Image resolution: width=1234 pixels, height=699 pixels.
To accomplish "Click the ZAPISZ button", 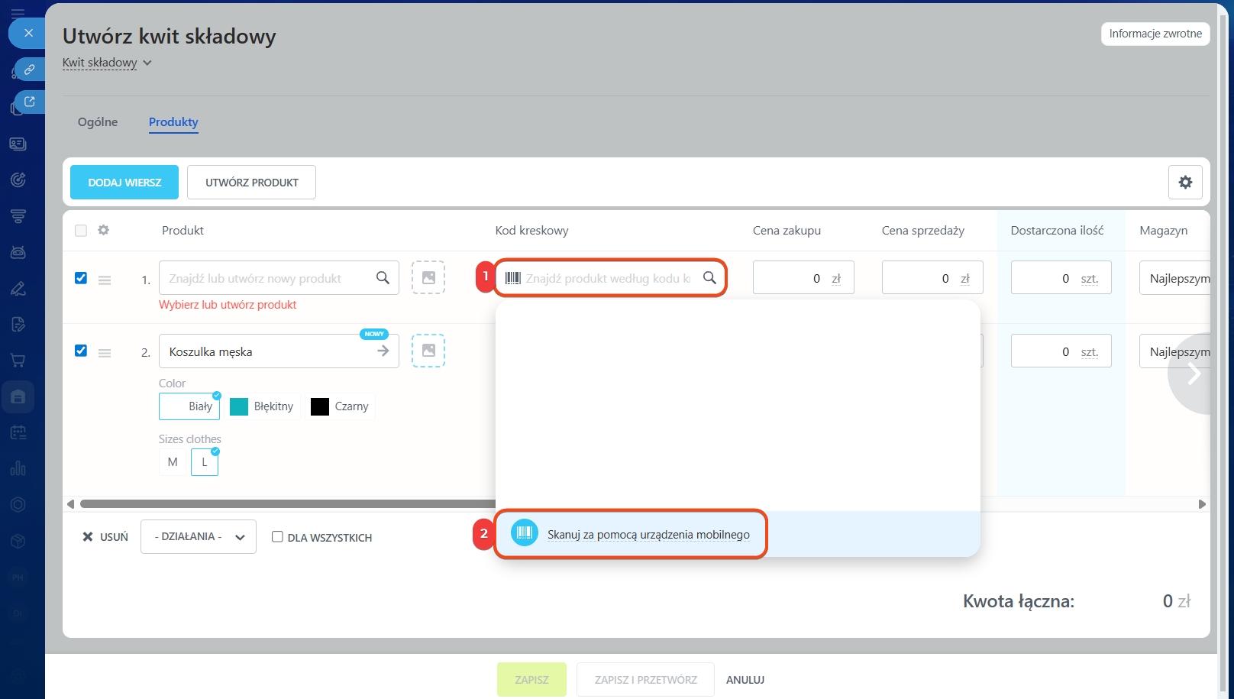I will click(531, 680).
